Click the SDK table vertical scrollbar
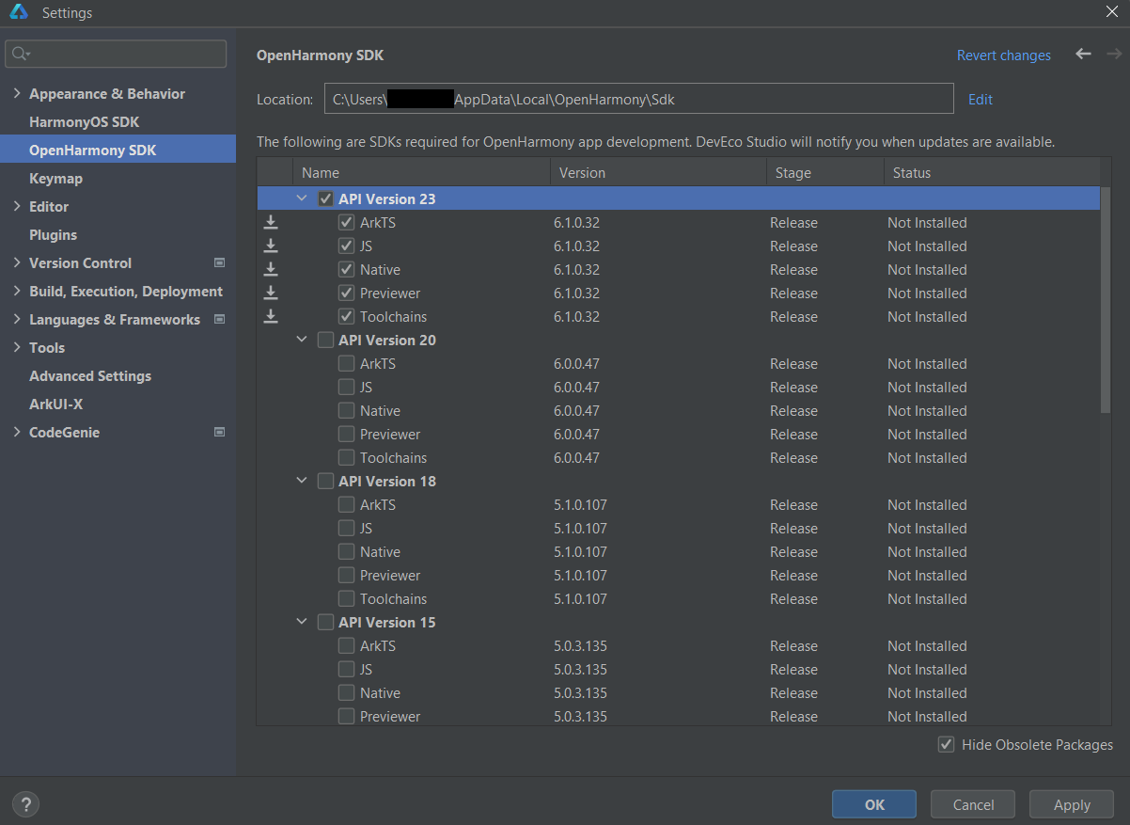This screenshot has width=1130, height=825. coord(1106,299)
